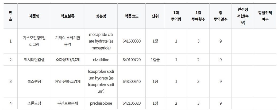The height and width of the screenshot is (110, 278).
Task: Click drug code 641600030
Action: click(x=131, y=41)
